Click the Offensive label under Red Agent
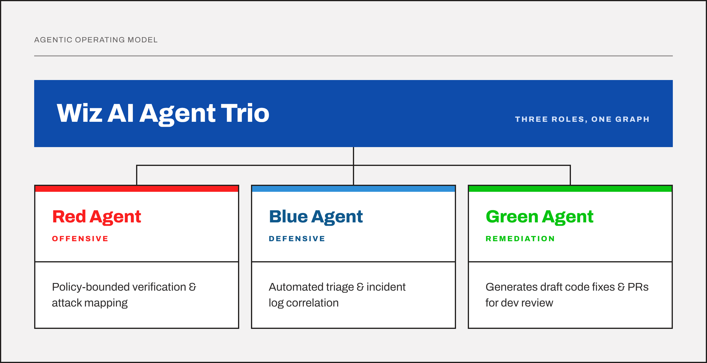This screenshot has width=707, height=363. click(80, 239)
